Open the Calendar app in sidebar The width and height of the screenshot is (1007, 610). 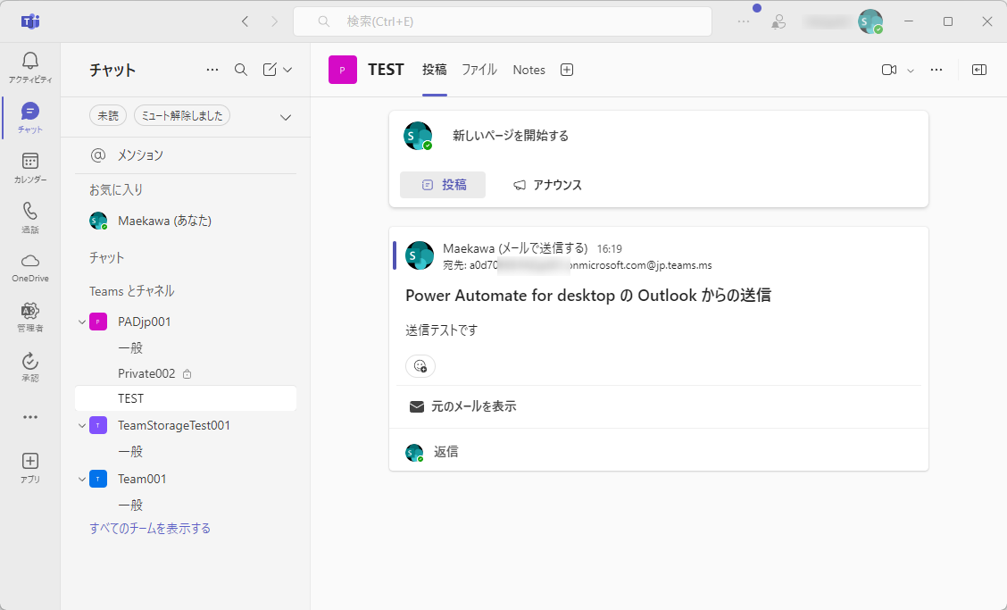coord(30,168)
